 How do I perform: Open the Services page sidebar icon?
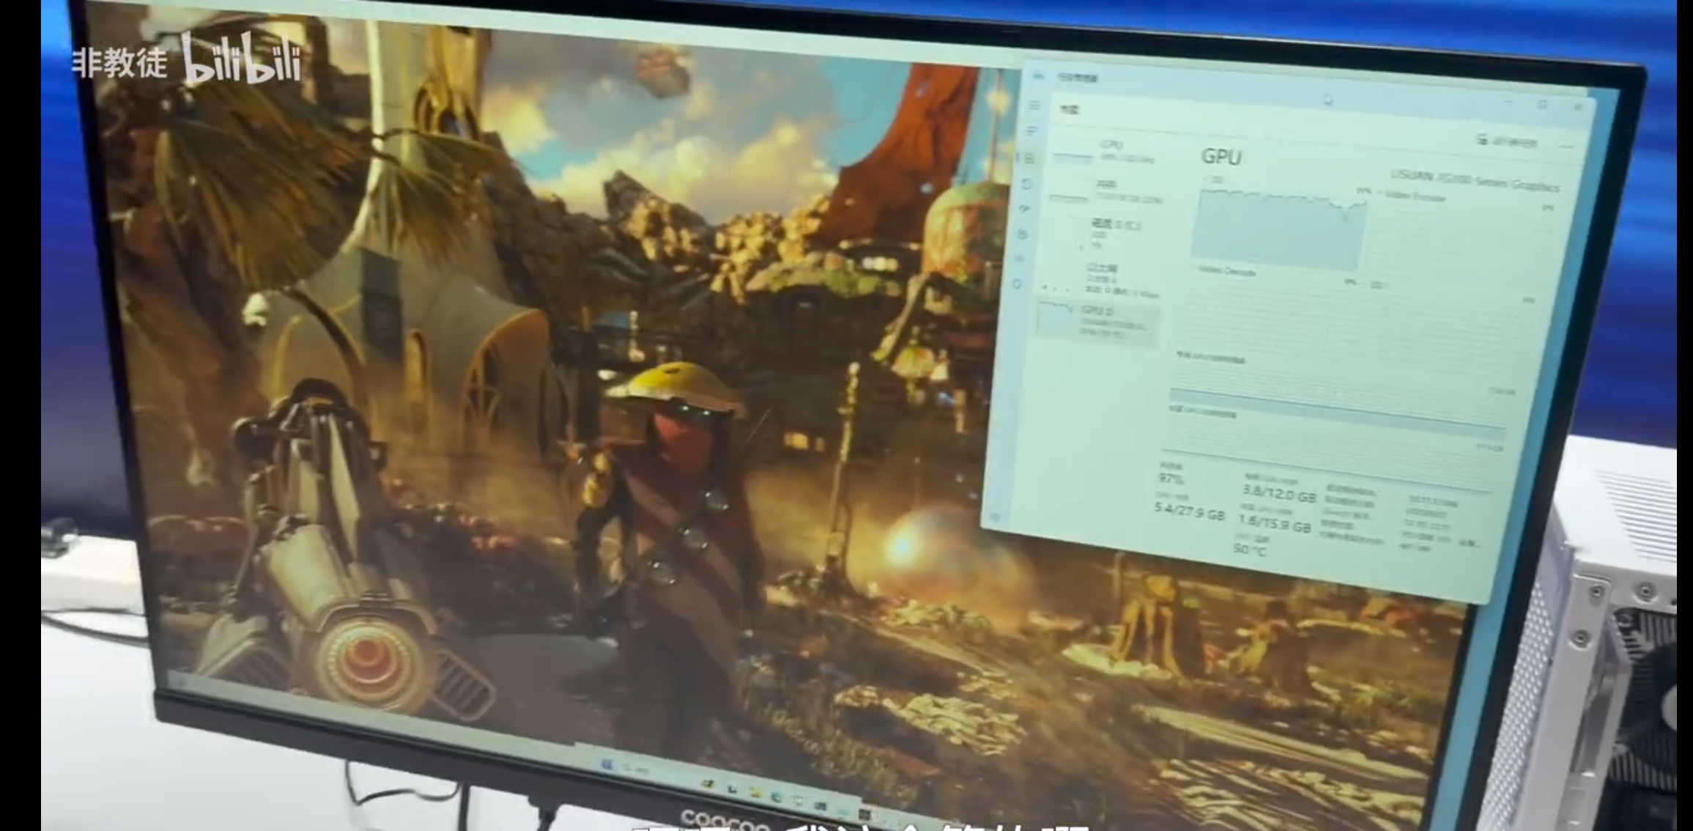point(1018,284)
